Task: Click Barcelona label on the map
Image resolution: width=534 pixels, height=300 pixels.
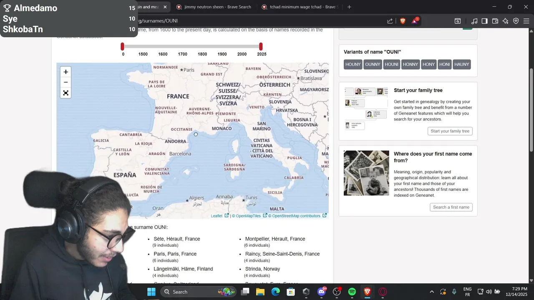Action: point(180,154)
